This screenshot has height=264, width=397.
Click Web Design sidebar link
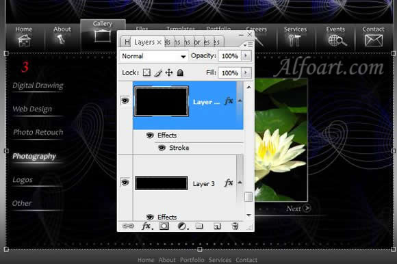pos(32,109)
